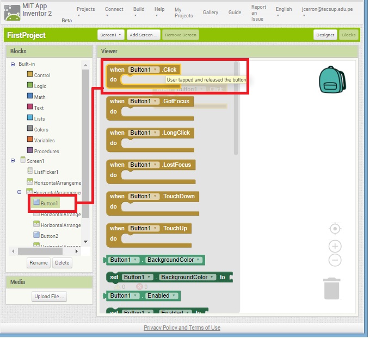Click the Delete button
The width and height of the screenshot is (370, 340).
62,263
